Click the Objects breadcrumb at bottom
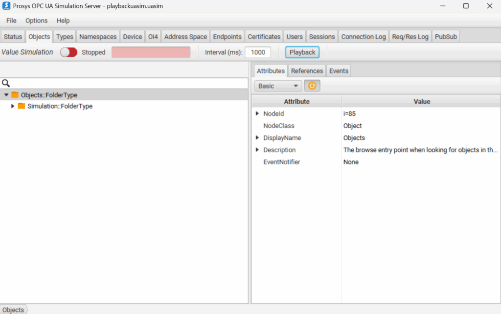 coord(13,310)
